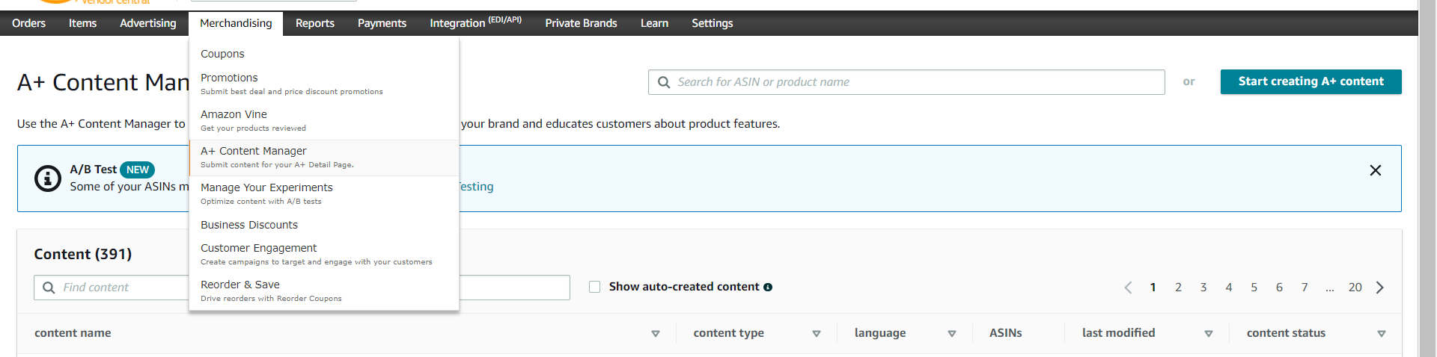This screenshot has height=357, width=1437.
Task: Jump to page 20 of content list
Action: point(1355,288)
